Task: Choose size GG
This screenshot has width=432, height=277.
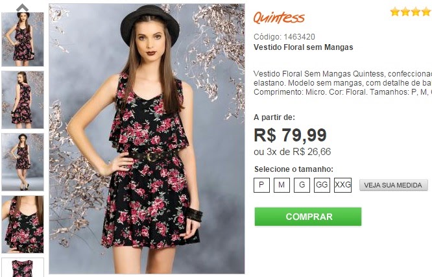Action: pos(322,185)
